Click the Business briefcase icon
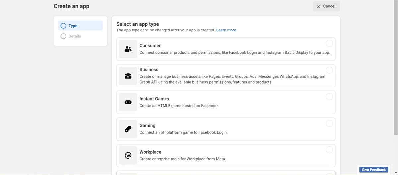This screenshot has width=398, height=175. point(128,76)
